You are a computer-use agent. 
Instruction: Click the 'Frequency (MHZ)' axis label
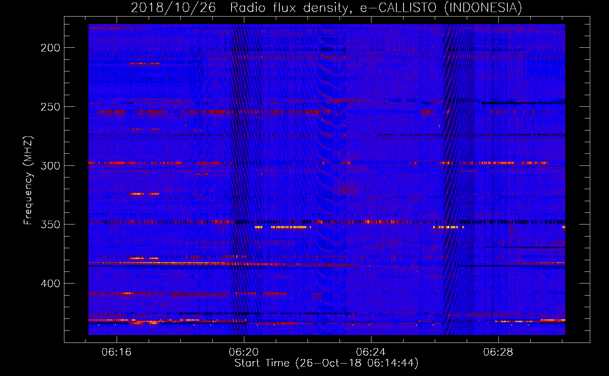(x=28, y=180)
